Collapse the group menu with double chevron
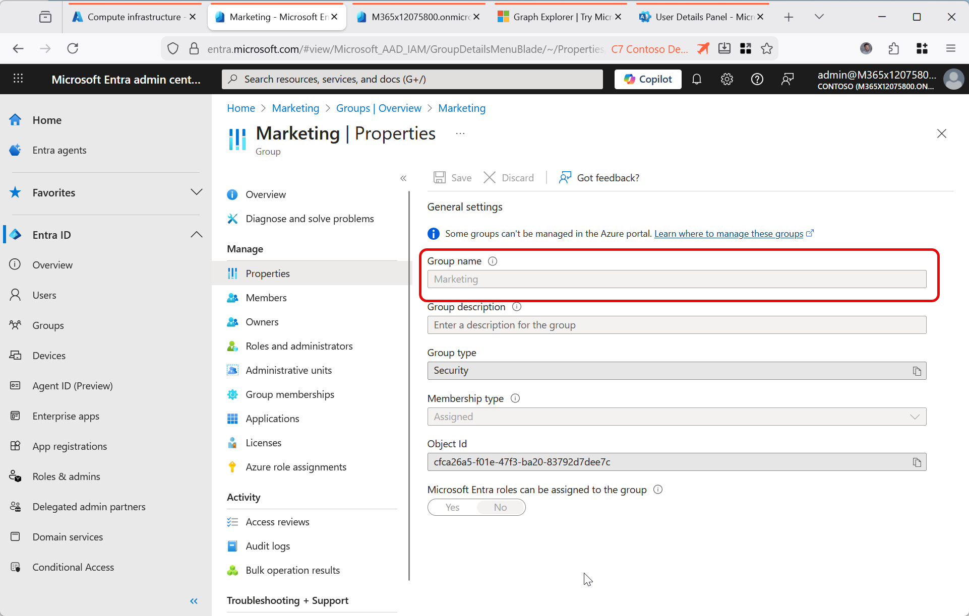Image resolution: width=969 pixels, height=616 pixels. (x=403, y=178)
